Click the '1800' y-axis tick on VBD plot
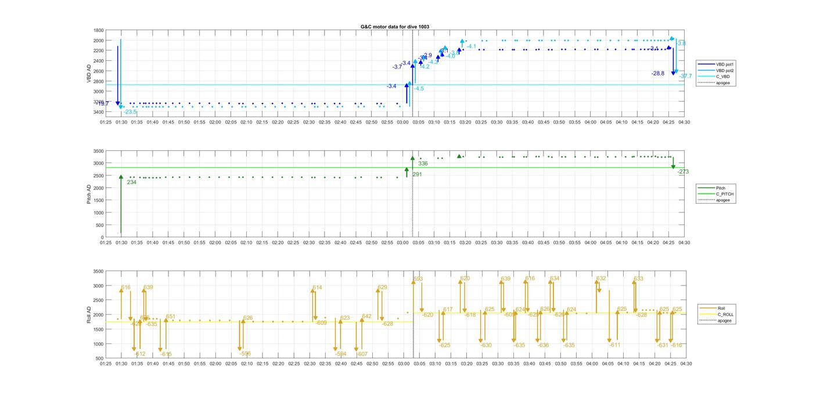 [99, 30]
